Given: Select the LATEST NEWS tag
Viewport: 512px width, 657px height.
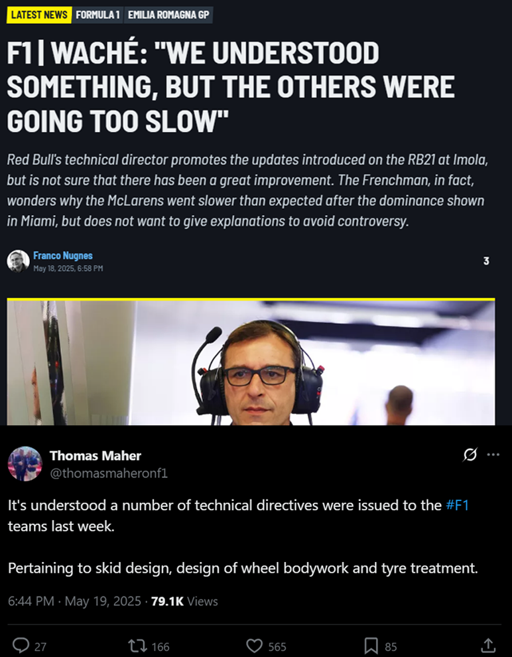Looking at the screenshot, I should [39, 15].
